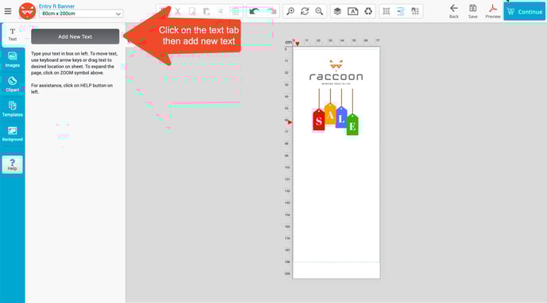Toggle the snap-to-grid icon
547x303 pixels.
(x=415, y=11)
